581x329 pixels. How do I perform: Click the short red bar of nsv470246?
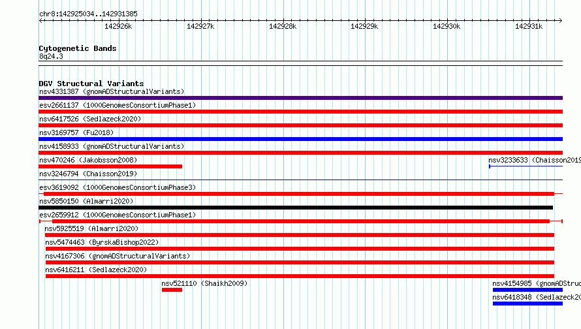[x=110, y=166]
